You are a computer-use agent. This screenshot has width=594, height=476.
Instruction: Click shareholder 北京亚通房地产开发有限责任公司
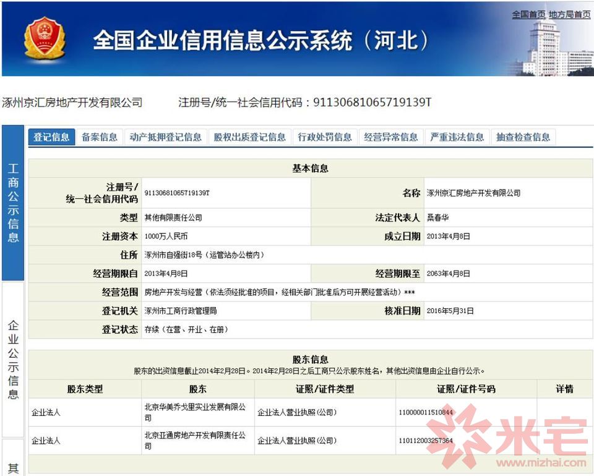(x=195, y=440)
